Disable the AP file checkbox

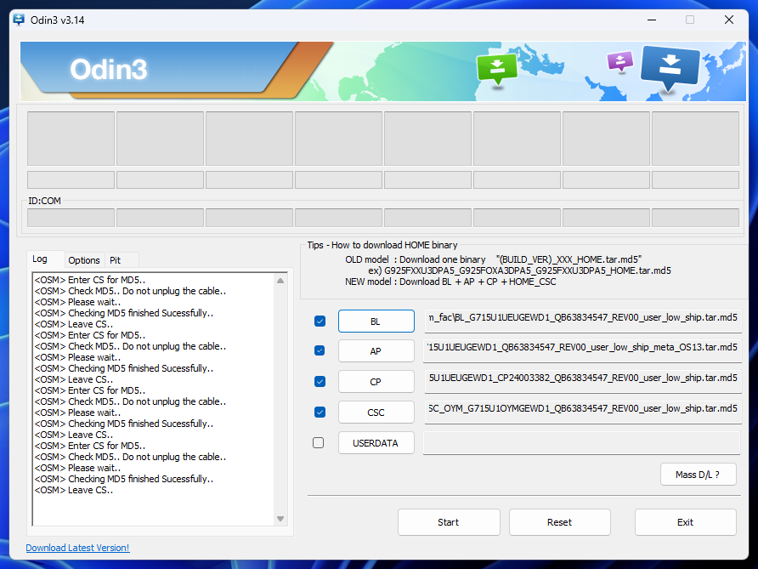pyautogui.click(x=320, y=351)
